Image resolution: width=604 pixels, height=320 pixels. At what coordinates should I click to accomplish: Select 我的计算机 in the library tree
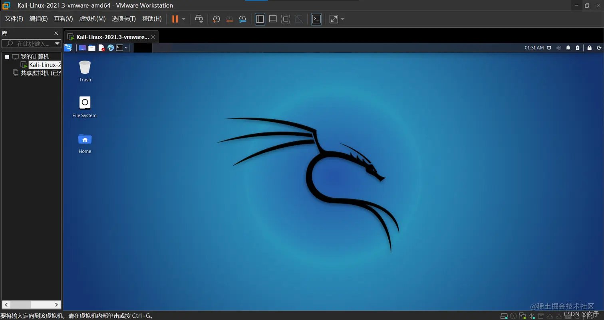click(x=35, y=57)
